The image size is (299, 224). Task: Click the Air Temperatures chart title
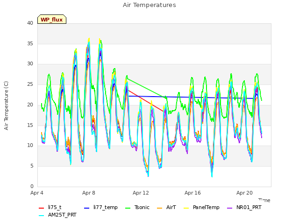(x=149, y=5)
